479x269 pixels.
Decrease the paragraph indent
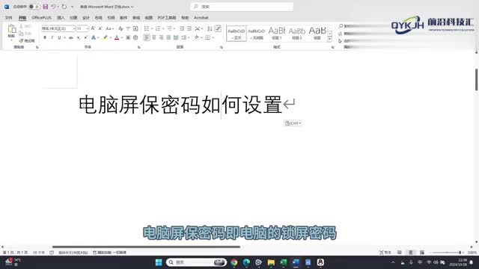[x=182, y=28]
